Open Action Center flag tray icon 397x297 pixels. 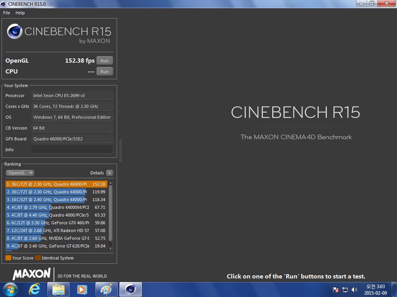pos(336,290)
